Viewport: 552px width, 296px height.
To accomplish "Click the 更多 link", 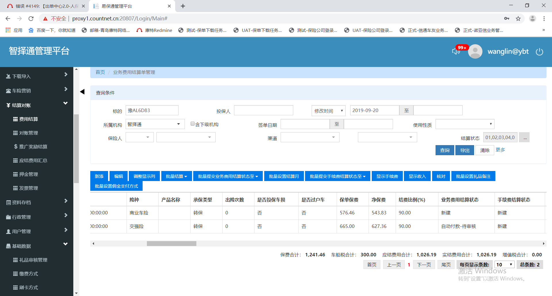I will pos(500,150).
